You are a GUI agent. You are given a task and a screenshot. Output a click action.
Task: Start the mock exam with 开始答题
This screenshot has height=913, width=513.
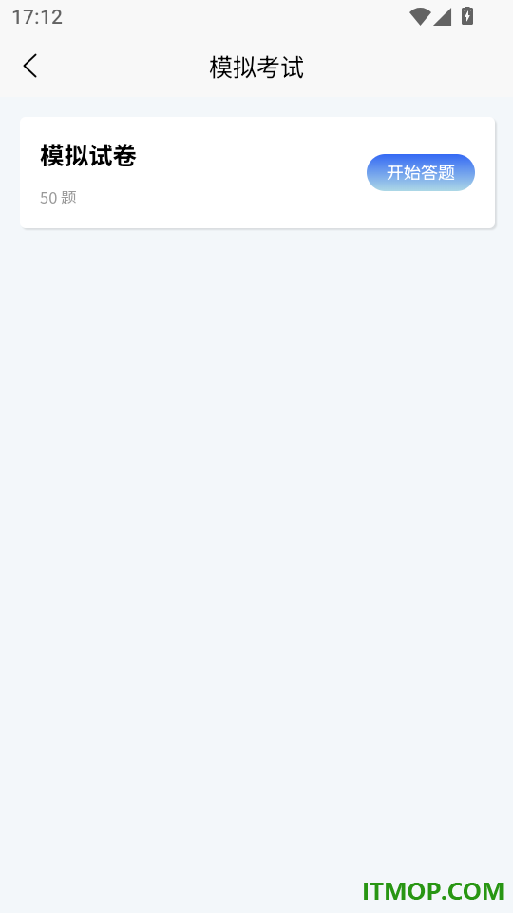click(421, 172)
